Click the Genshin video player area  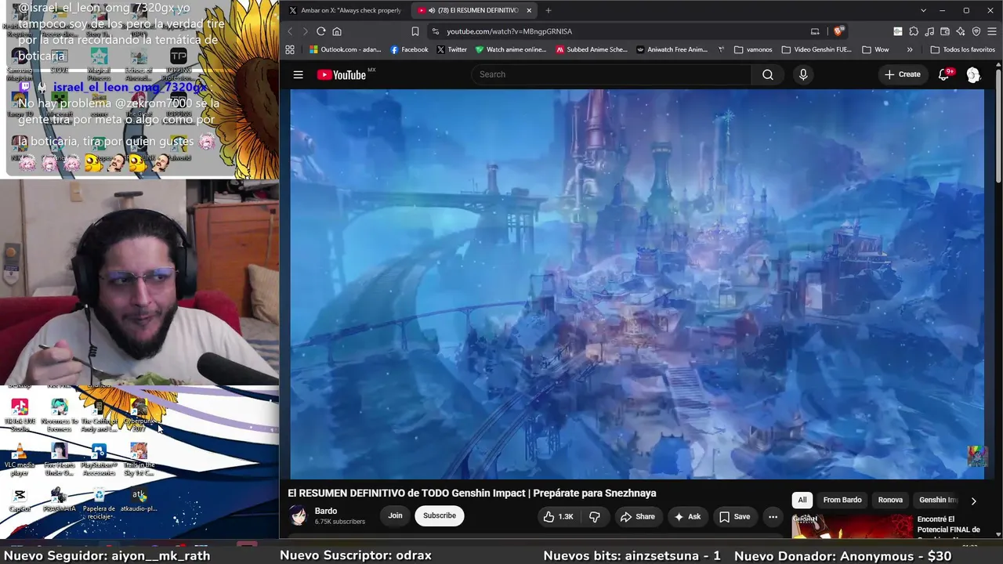point(637,284)
